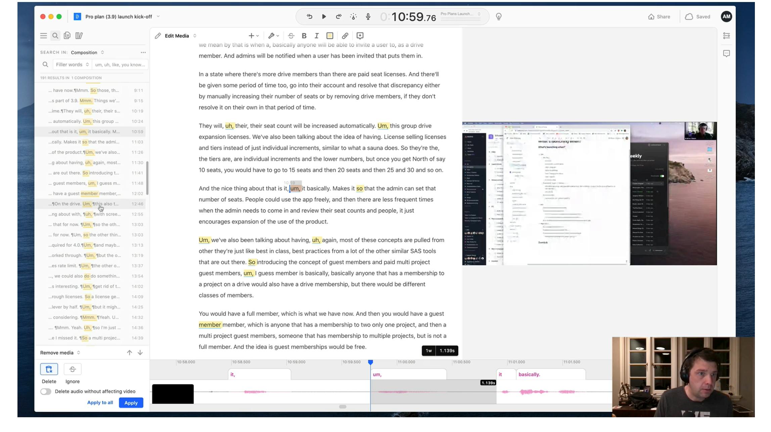771x432 pixels.
Task: Select the 12:46 'On the drive. Um' result
Action: [x=92, y=204]
